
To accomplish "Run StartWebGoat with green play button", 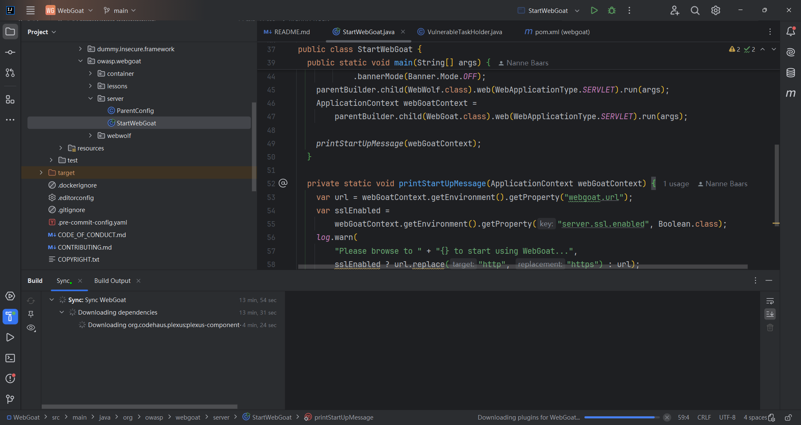I will (594, 10).
